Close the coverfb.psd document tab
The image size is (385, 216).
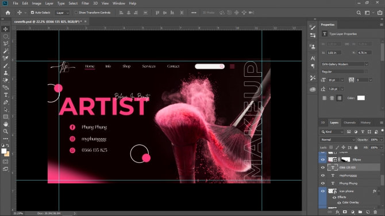coord(85,22)
